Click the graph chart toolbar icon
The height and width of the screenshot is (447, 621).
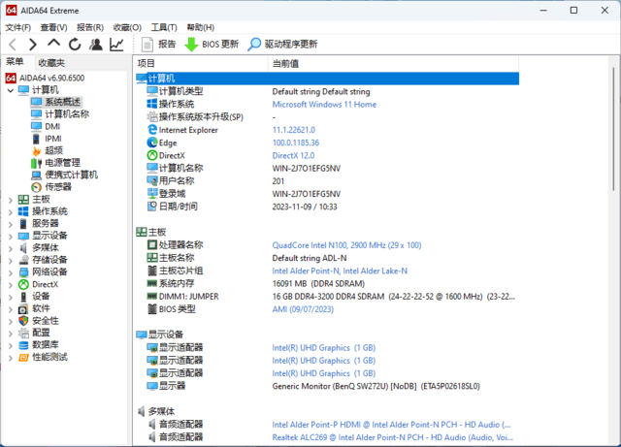(116, 45)
